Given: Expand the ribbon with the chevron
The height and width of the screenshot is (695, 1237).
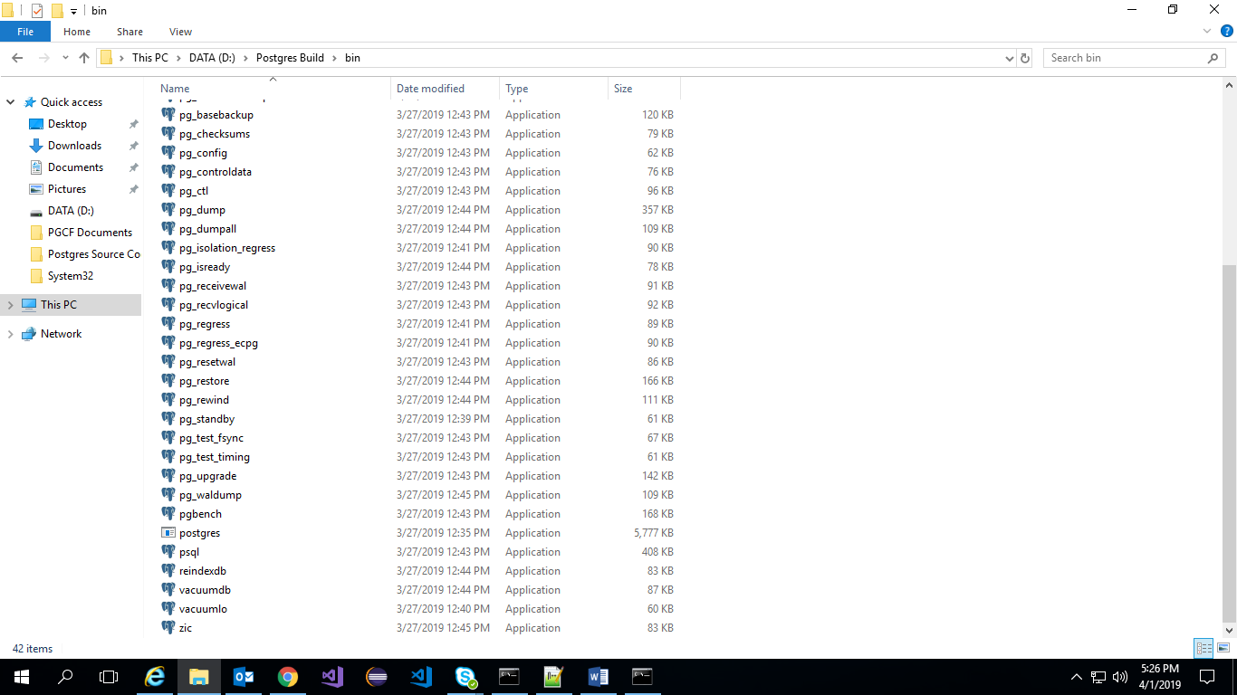Looking at the screenshot, I should (1207, 31).
